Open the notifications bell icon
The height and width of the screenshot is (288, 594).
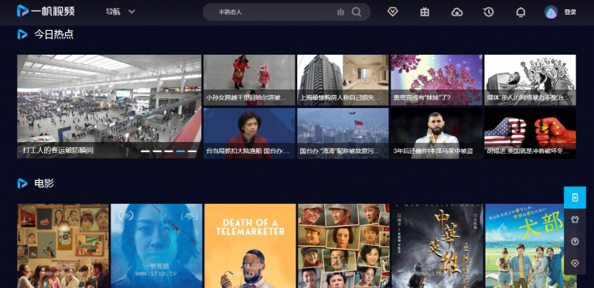521,12
